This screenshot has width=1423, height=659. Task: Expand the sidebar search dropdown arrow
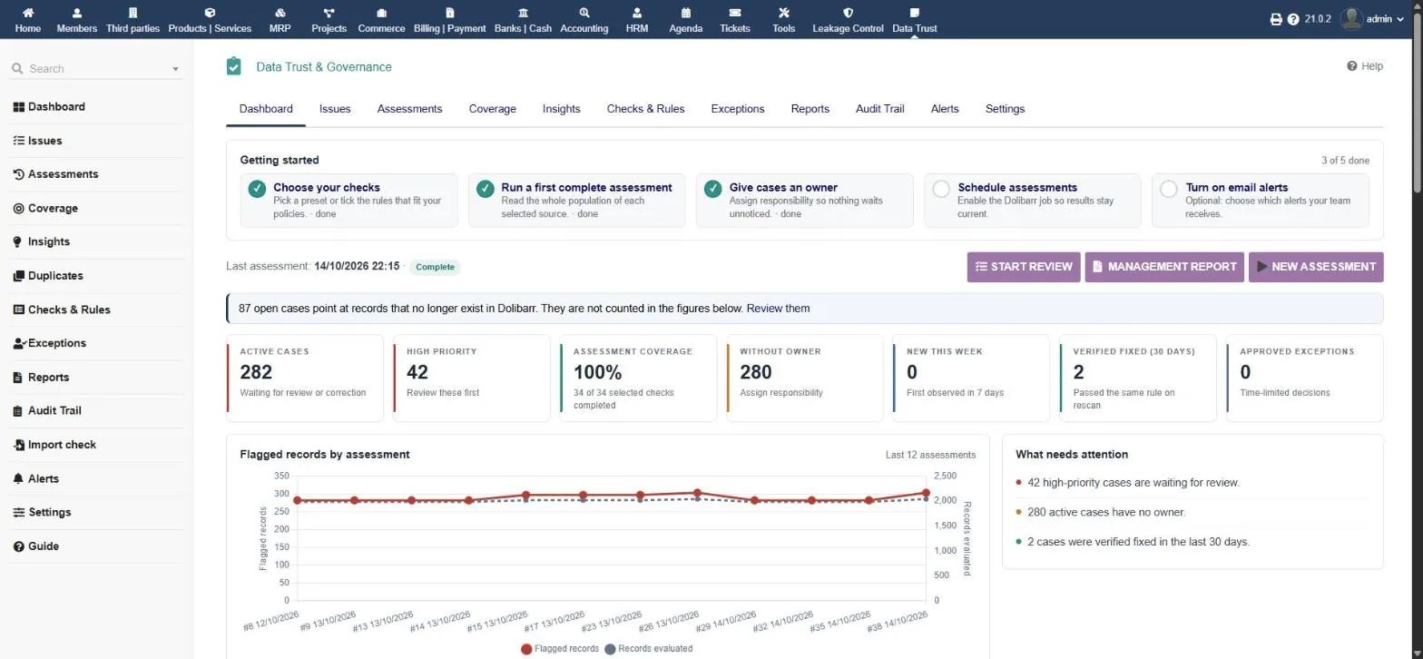tap(176, 69)
